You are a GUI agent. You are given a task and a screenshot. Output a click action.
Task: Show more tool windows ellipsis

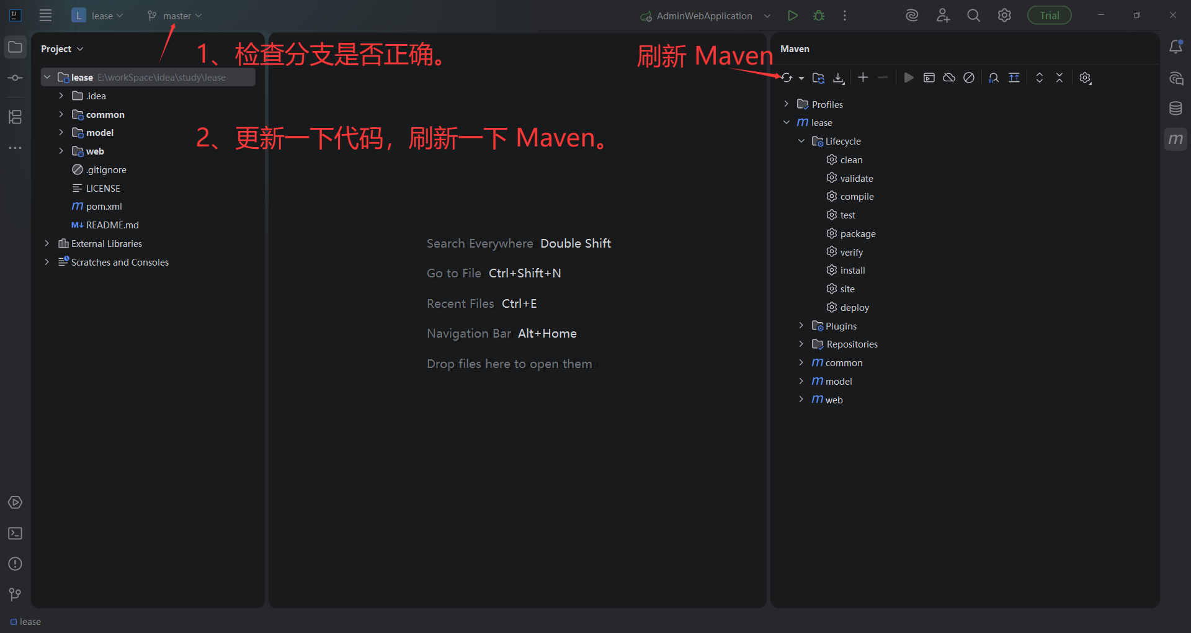pos(16,148)
